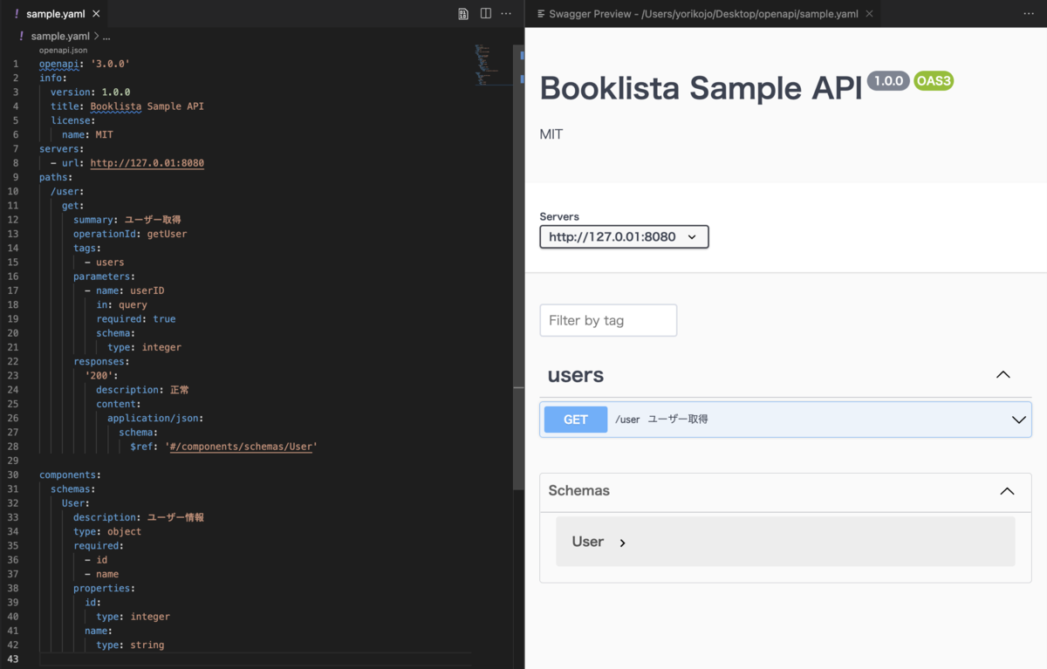
Task: Click the User schema name
Action: [x=587, y=542]
